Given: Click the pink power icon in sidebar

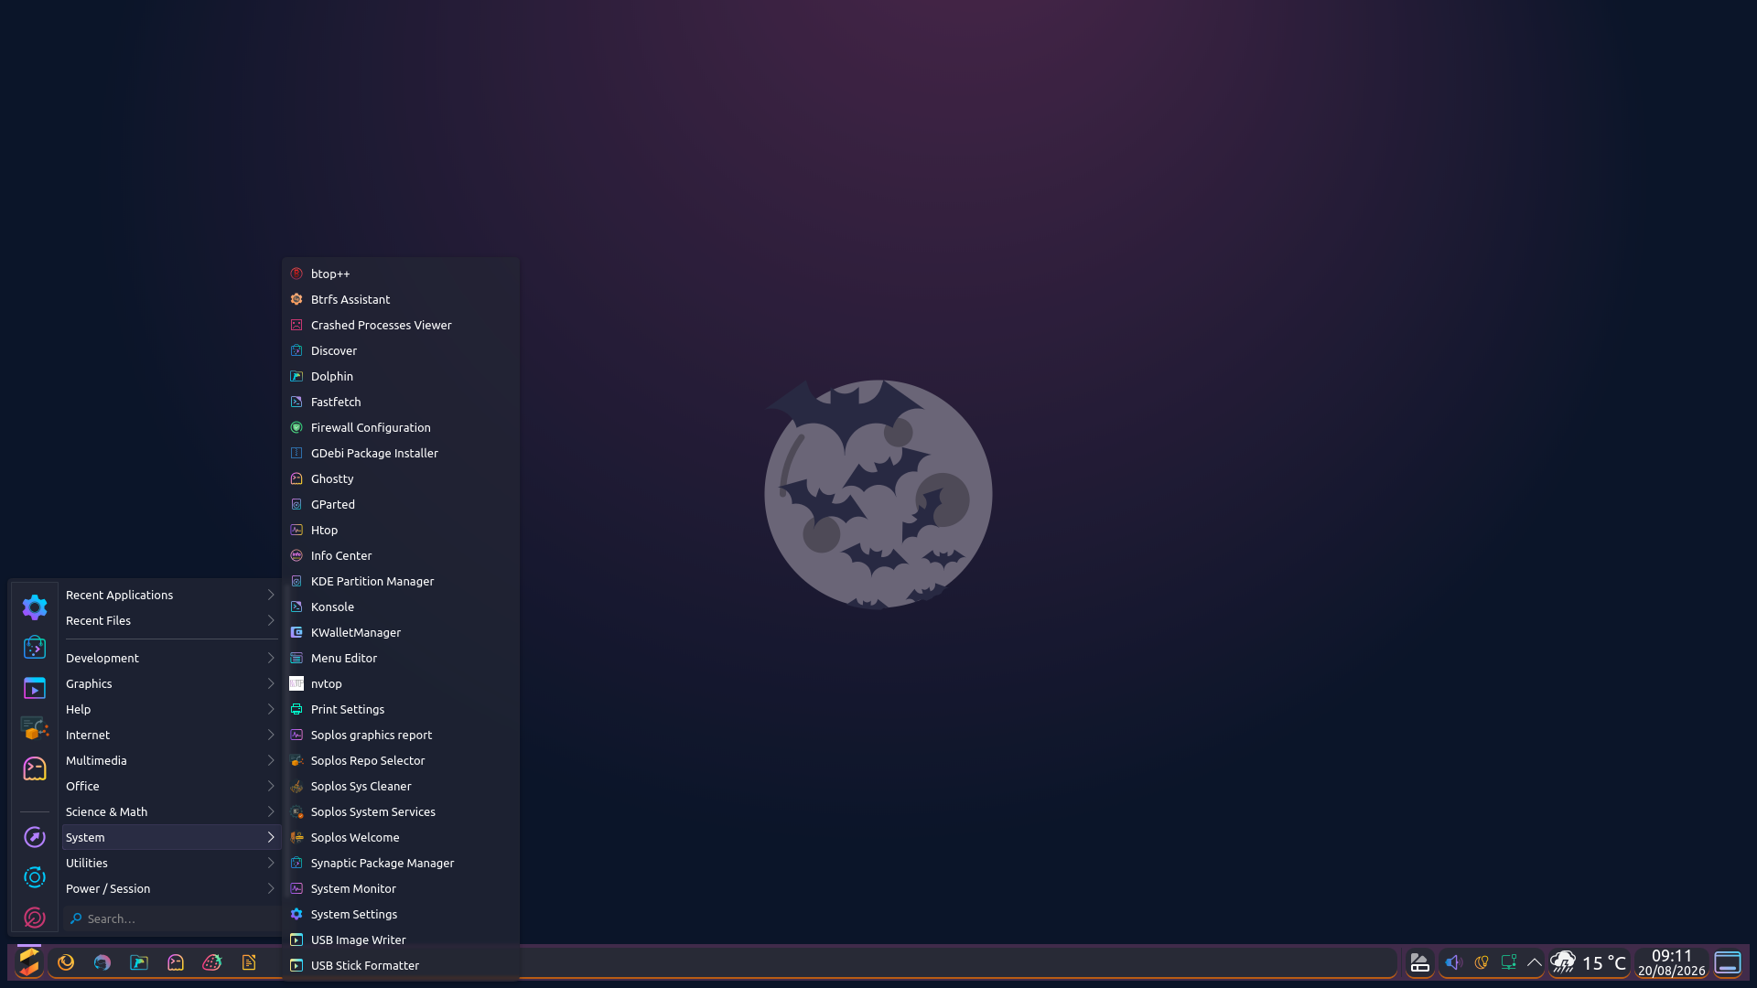Looking at the screenshot, I should coord(35,918).
